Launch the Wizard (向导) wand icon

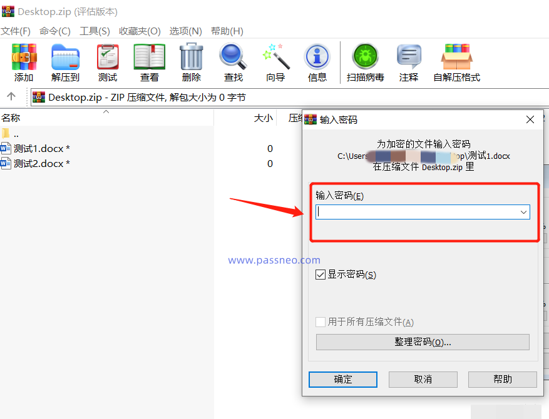(x=276, y=56)
